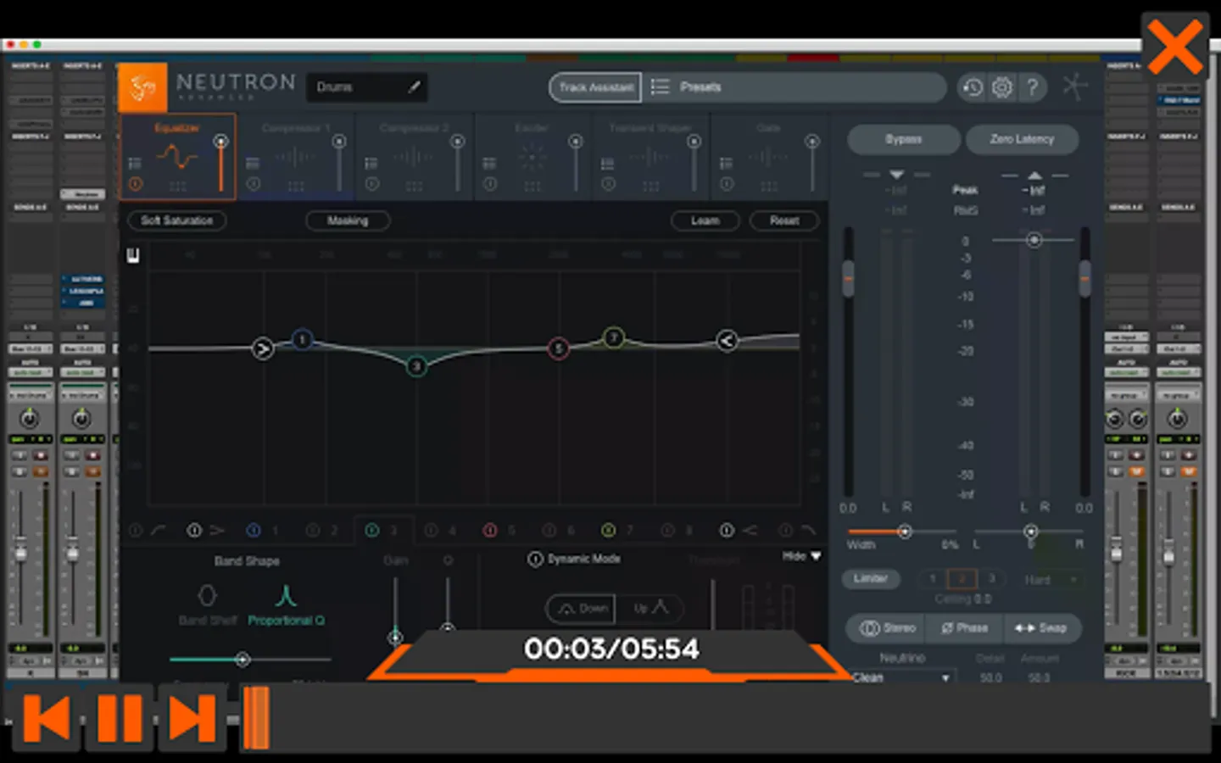This screenshot has width=1221, height=763.
Task: Click the orange Neutron logo icon
Action: pos(142,87)
